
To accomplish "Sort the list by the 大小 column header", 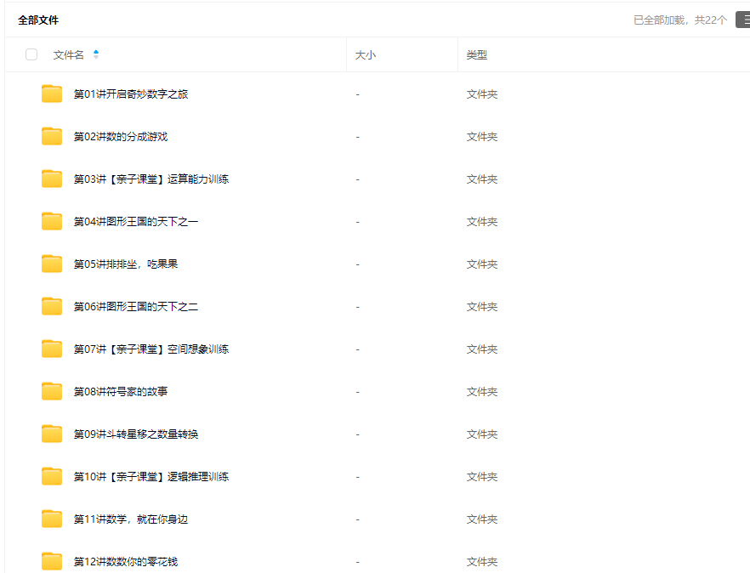I will [365, 55].
